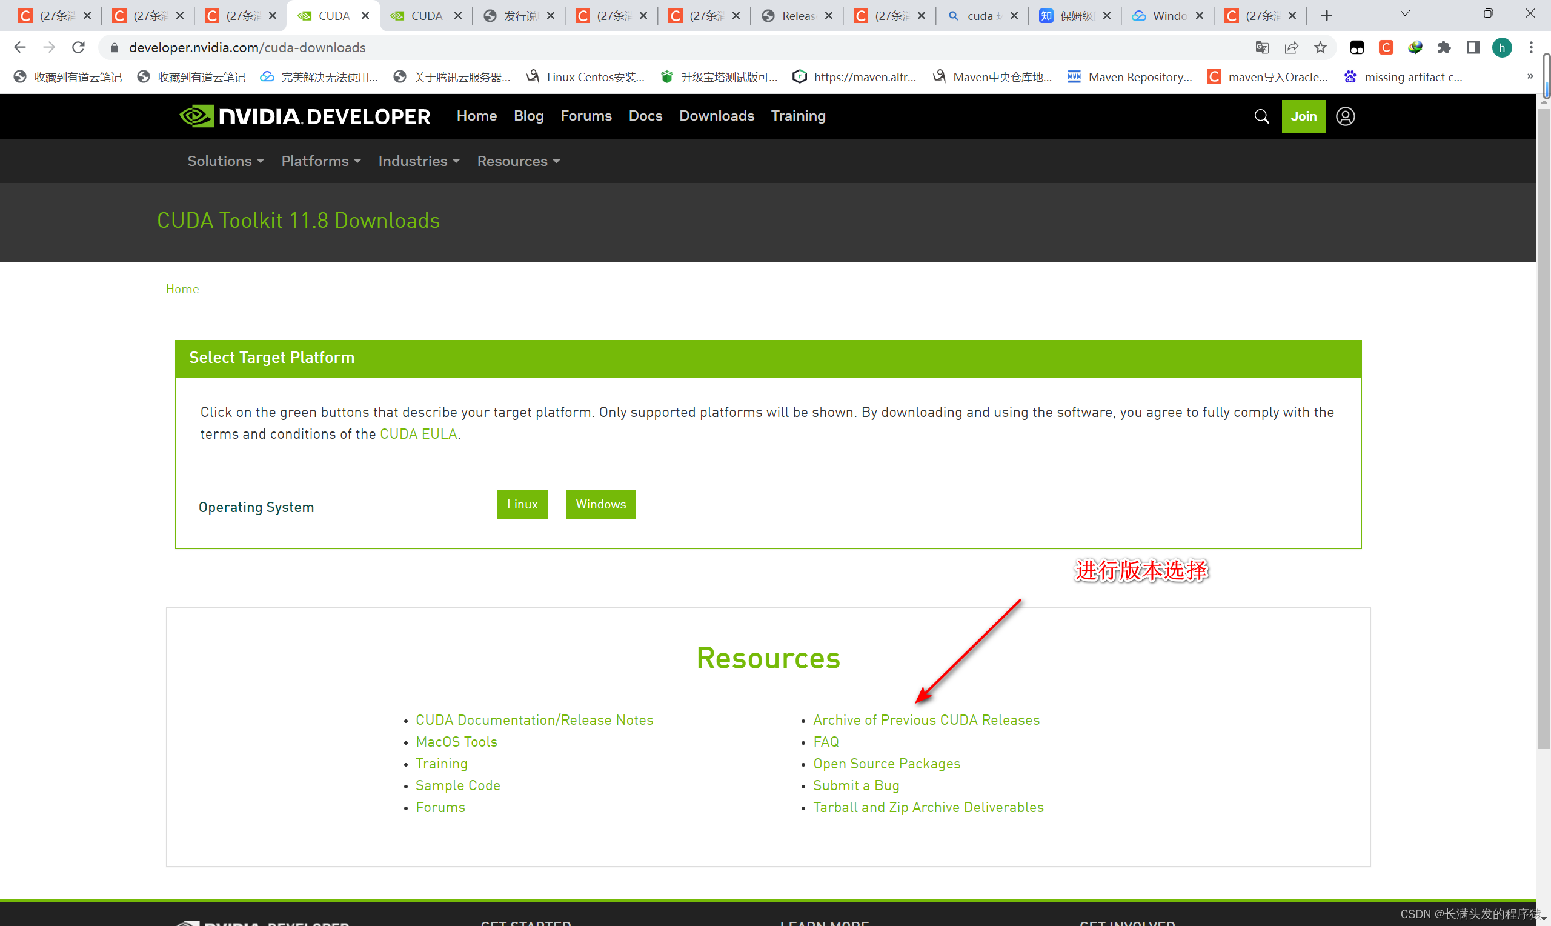Click the NVIDIA Developer logo
The height and width of the screenshot is (926, 1551).
tap(304, 116)
